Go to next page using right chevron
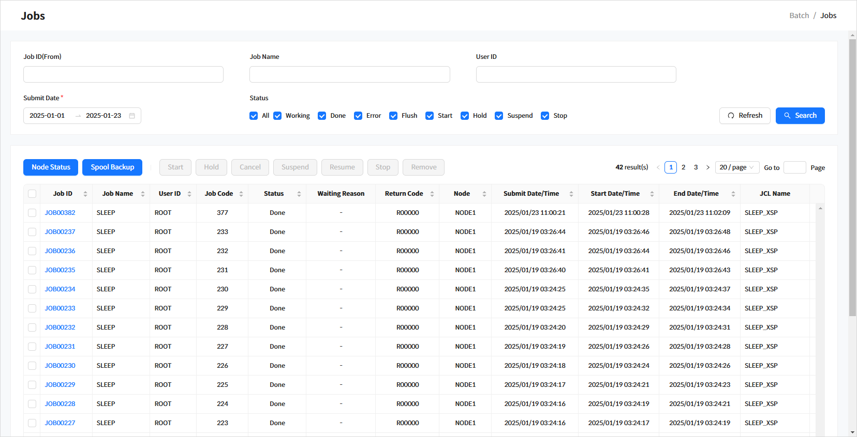 click(x=708, y=167)
